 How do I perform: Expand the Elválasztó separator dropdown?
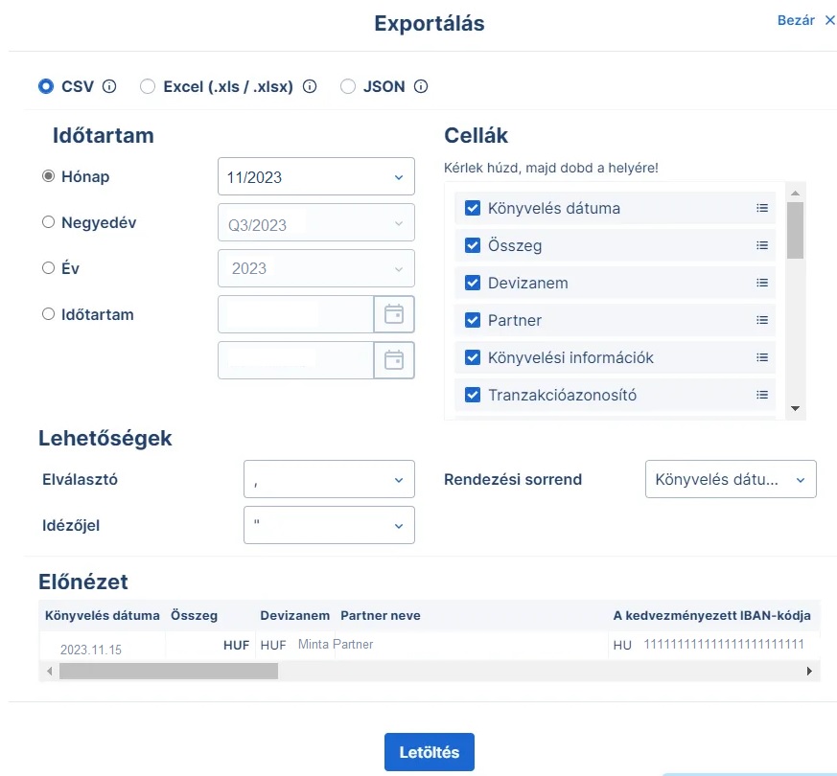tap(329, 479)
